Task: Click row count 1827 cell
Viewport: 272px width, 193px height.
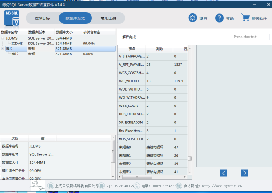Action: coord(180,64)
